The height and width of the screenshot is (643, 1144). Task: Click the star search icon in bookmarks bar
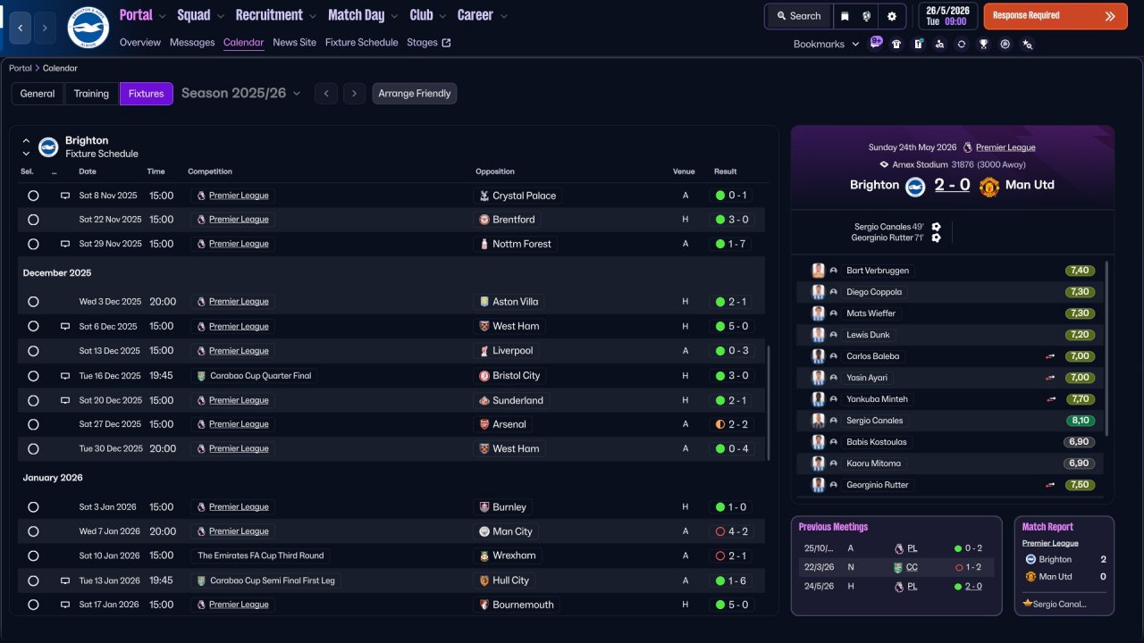click(x=1027, y=44)
